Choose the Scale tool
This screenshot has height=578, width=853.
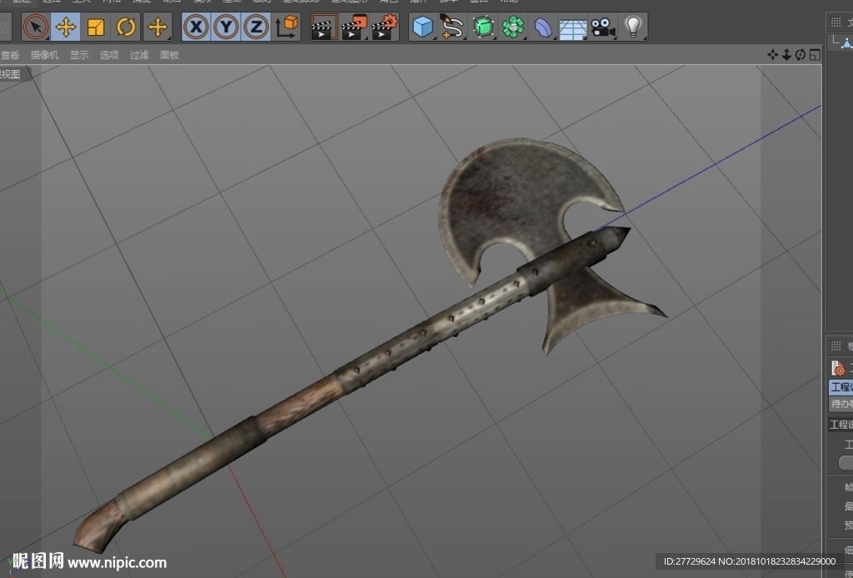[x=96, y=27]
